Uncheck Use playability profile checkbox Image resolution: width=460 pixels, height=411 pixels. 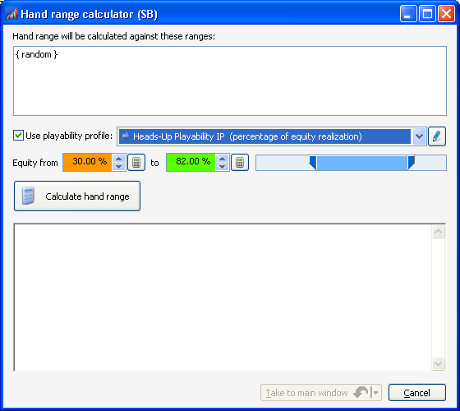tap(18, 136)
